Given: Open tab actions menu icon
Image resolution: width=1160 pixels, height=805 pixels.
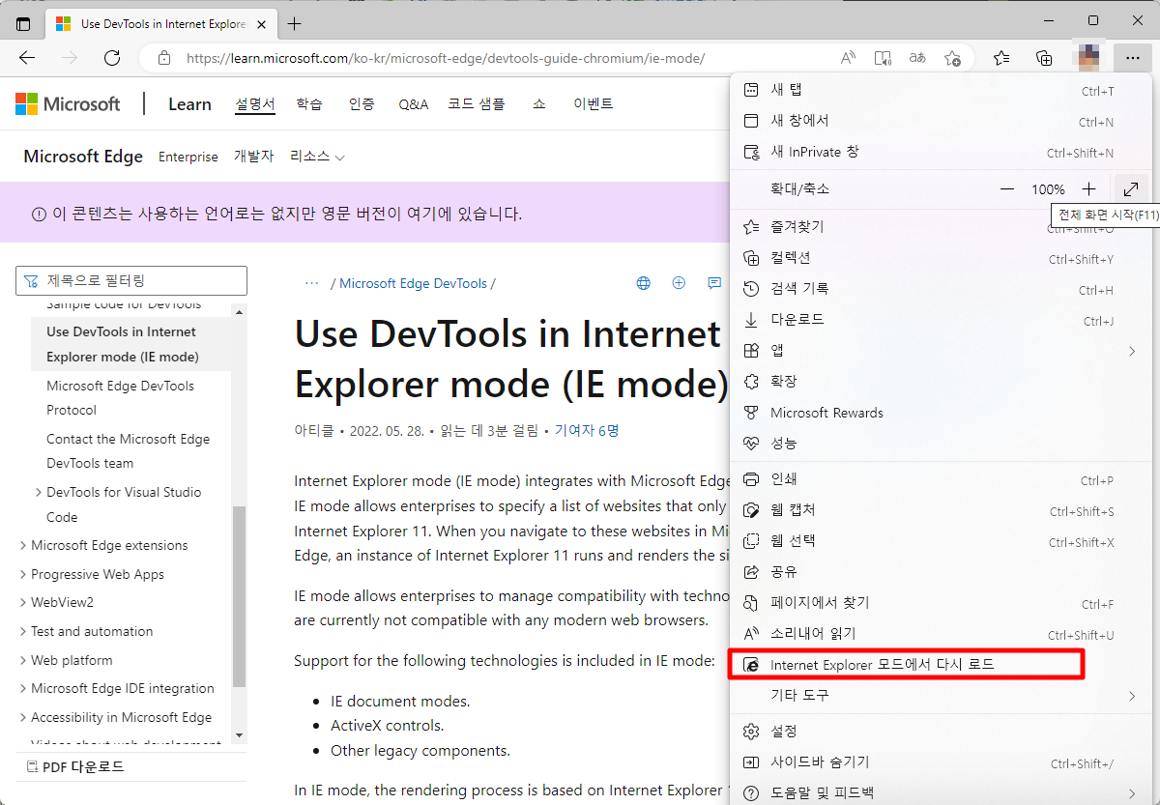Looking at the screenshot, I should (x=23, y=23).
